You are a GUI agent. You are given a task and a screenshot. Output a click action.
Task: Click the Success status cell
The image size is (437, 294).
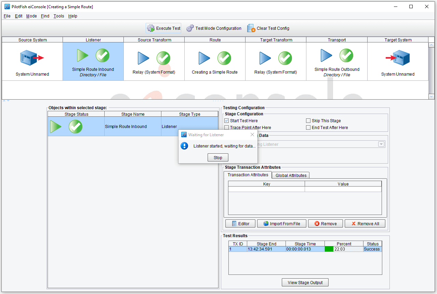click(372, 249)
